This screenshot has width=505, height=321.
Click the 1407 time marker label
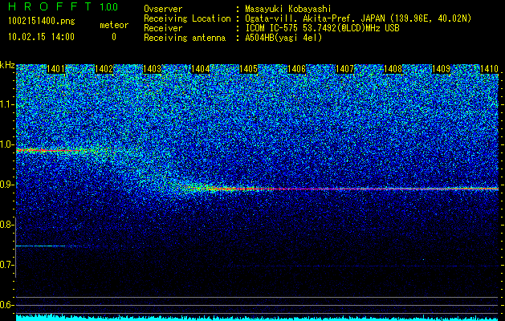(344, 69)
